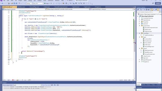This screenshot has width=162, height=91.
Task: Save the current file with the floppy disk icon
Action: pyautogui.click(x=14, y=3)
